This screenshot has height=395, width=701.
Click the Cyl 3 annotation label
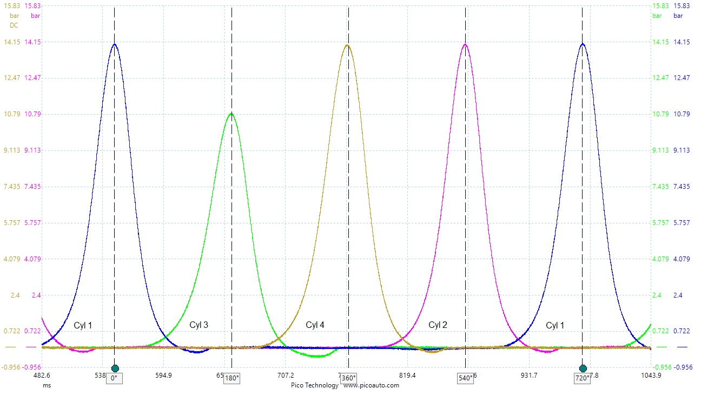tap(199, 325)
